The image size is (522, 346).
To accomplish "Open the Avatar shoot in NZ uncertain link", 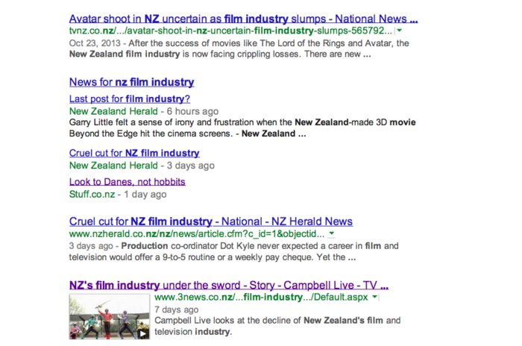I will [243, 19].
